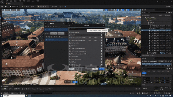Select PostProcessVolume first row in dialog list

tap(86, 38)
